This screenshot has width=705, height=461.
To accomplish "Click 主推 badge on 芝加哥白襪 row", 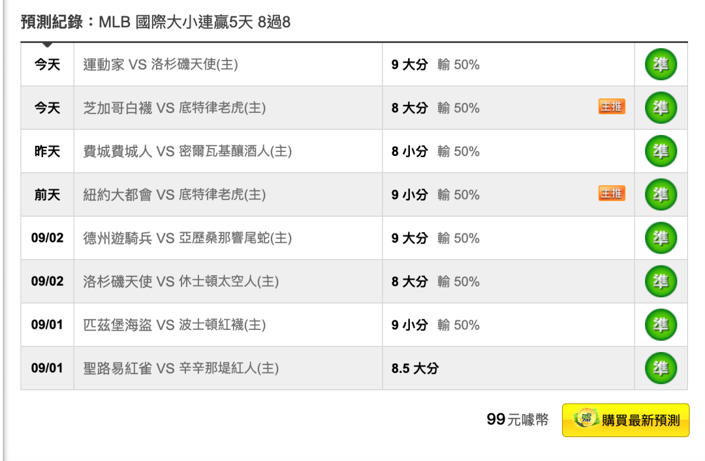I will pyautogui.click(x=612, y=106).
